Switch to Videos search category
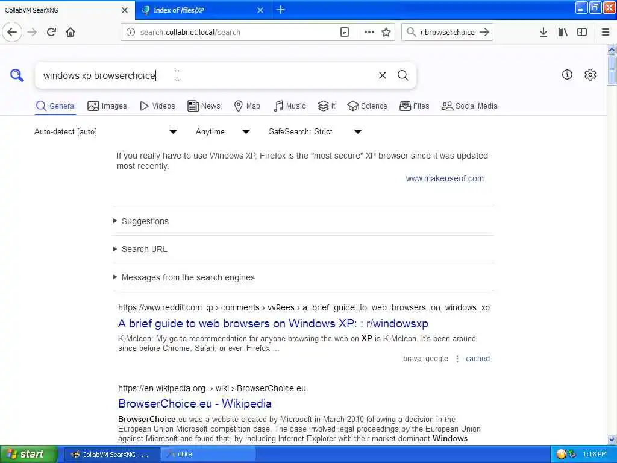Screen dimensions: 617x463 pos(157,106)
